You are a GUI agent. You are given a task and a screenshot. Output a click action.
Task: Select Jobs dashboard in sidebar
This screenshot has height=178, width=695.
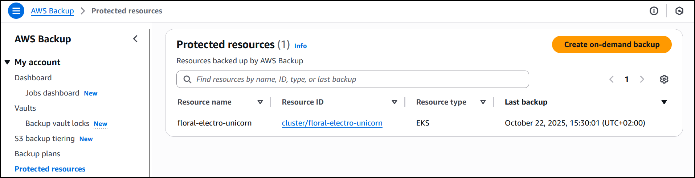coord(52,93)
